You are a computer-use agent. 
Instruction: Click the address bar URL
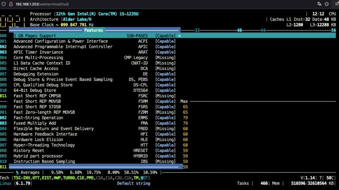tap(42, 4)
